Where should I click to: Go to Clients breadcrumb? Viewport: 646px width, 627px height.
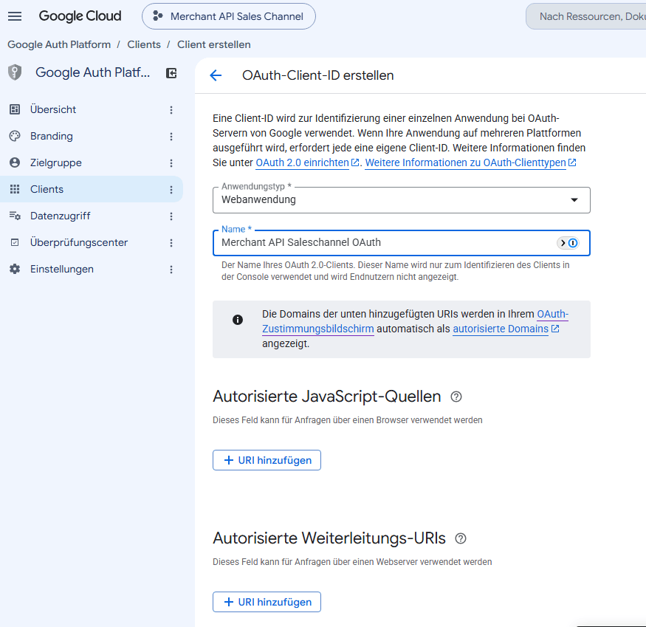144,44
